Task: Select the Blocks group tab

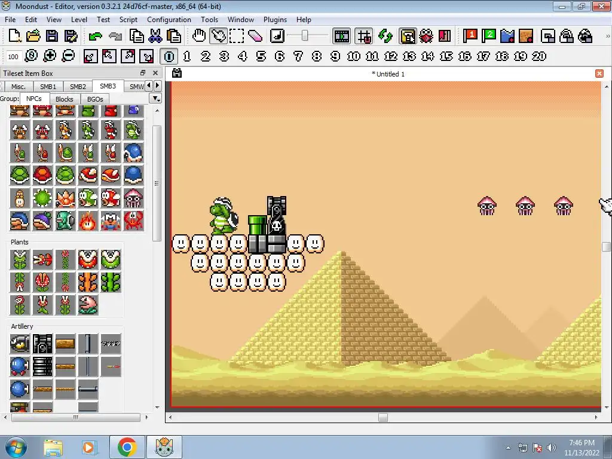Action: [65, 99]
